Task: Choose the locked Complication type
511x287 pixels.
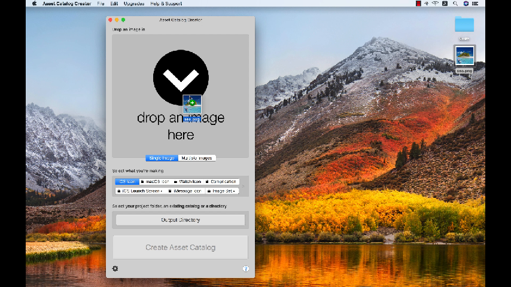Action: pos(221,181)
